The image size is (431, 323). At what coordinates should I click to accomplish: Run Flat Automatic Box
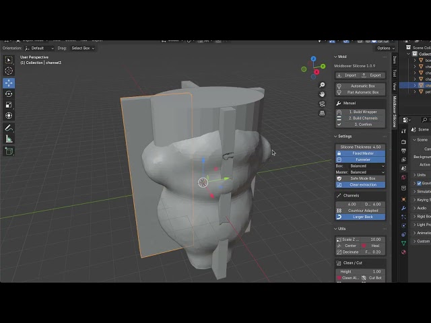360,92
